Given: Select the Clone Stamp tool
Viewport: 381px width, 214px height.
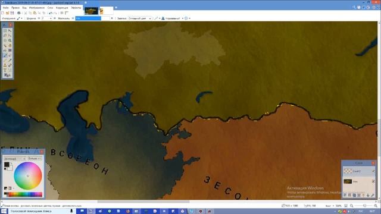Looking at the screenshot, I should [5, 65].
